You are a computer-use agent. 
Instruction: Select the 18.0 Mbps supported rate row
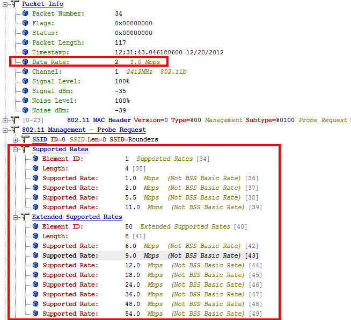[152, 275]
